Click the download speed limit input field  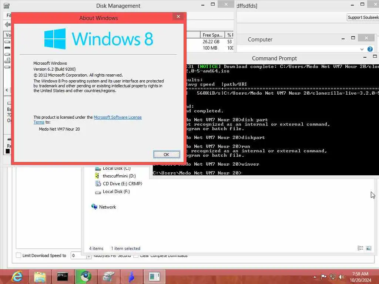tap(78, 256)
